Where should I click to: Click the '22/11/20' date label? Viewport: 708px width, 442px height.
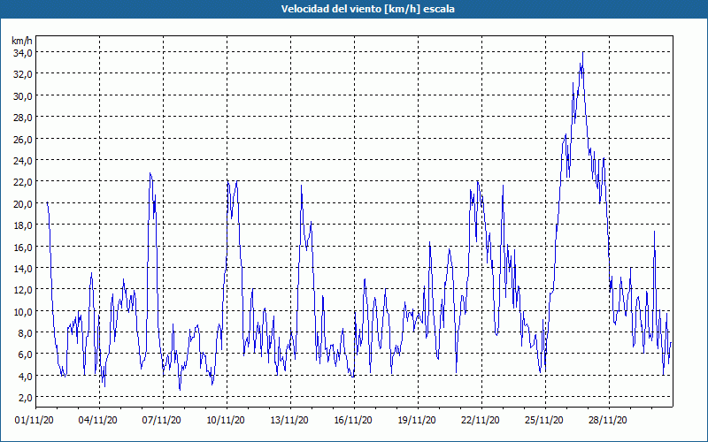(x=481, y=421)
